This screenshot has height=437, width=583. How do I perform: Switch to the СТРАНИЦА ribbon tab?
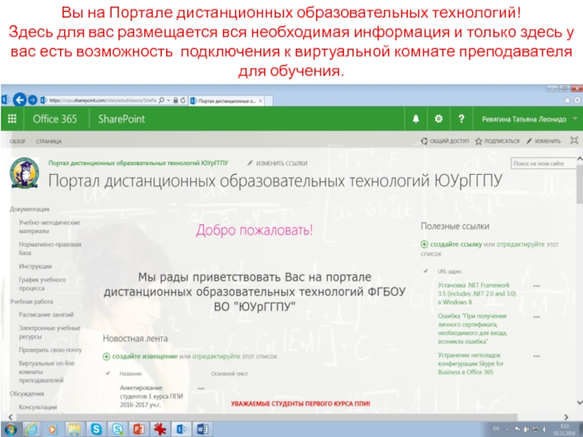[49, 141]
